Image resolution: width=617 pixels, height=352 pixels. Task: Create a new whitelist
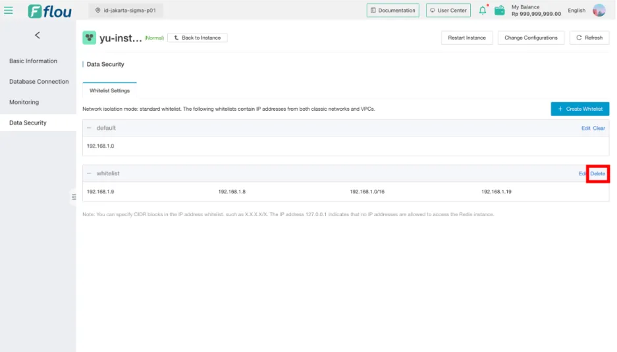[x=579, y=109]
